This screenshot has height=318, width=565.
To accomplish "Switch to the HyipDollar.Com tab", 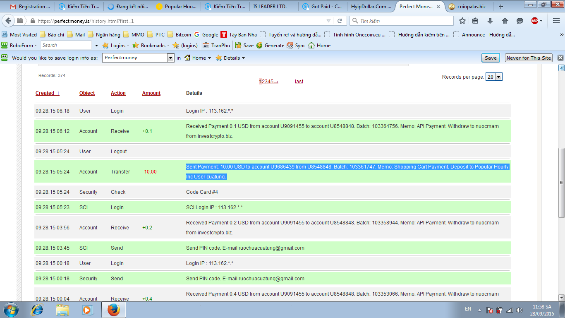I will tap(371, 7).
